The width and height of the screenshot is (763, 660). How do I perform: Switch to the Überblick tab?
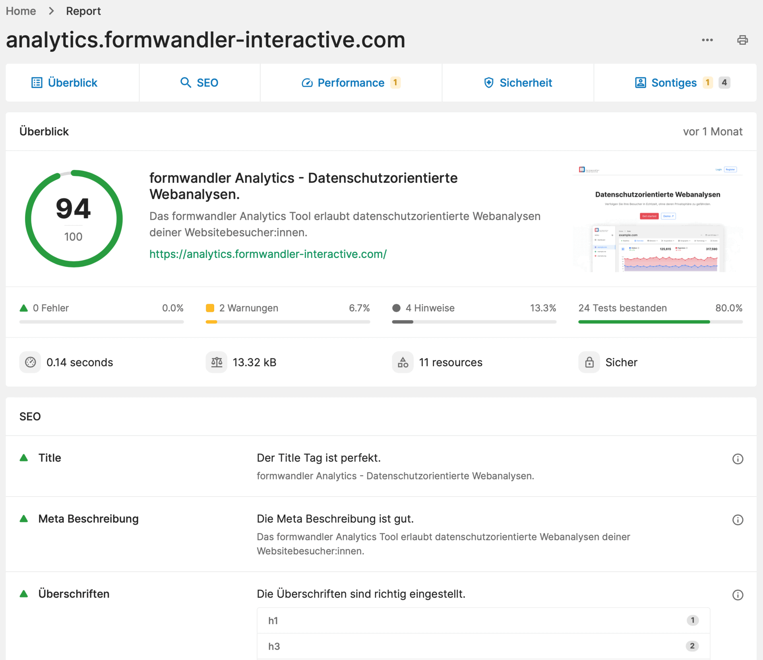(72, 83)
